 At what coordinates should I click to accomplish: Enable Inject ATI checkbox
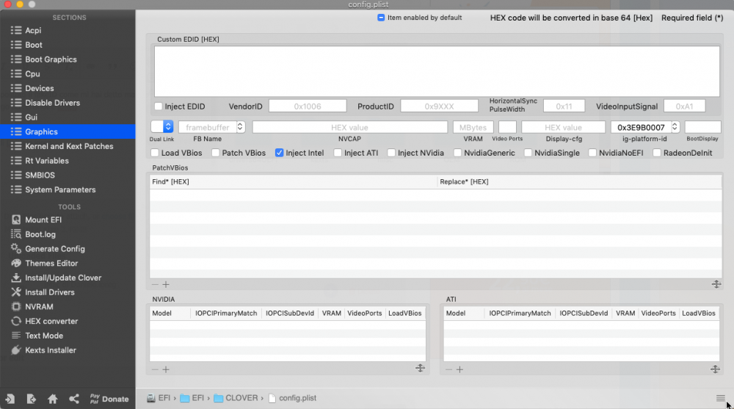tap(338, 153)
